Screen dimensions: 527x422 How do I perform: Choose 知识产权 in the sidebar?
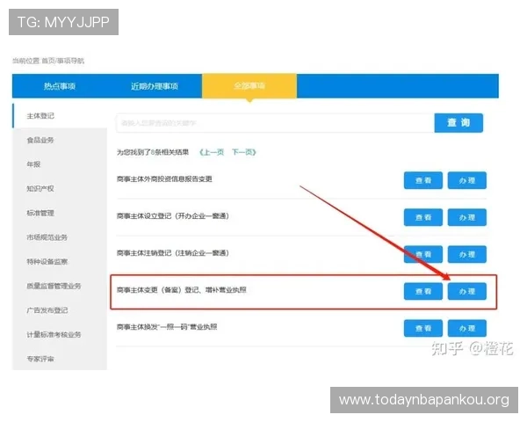pos(40,188)
